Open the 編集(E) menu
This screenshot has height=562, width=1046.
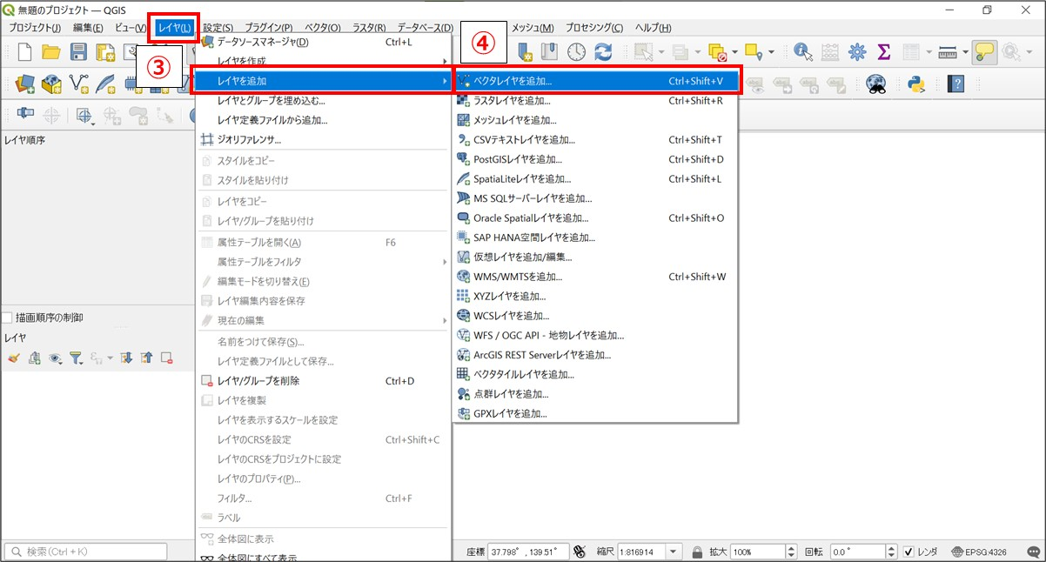coord(88,28)
